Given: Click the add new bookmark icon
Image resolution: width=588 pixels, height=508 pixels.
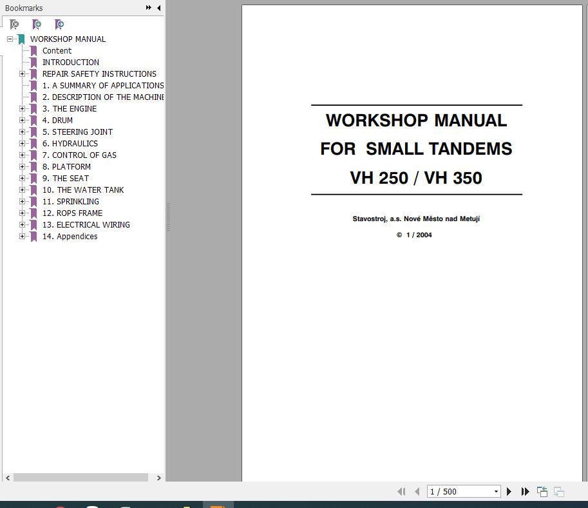Looking at the screenshot, I should [36, 24].
